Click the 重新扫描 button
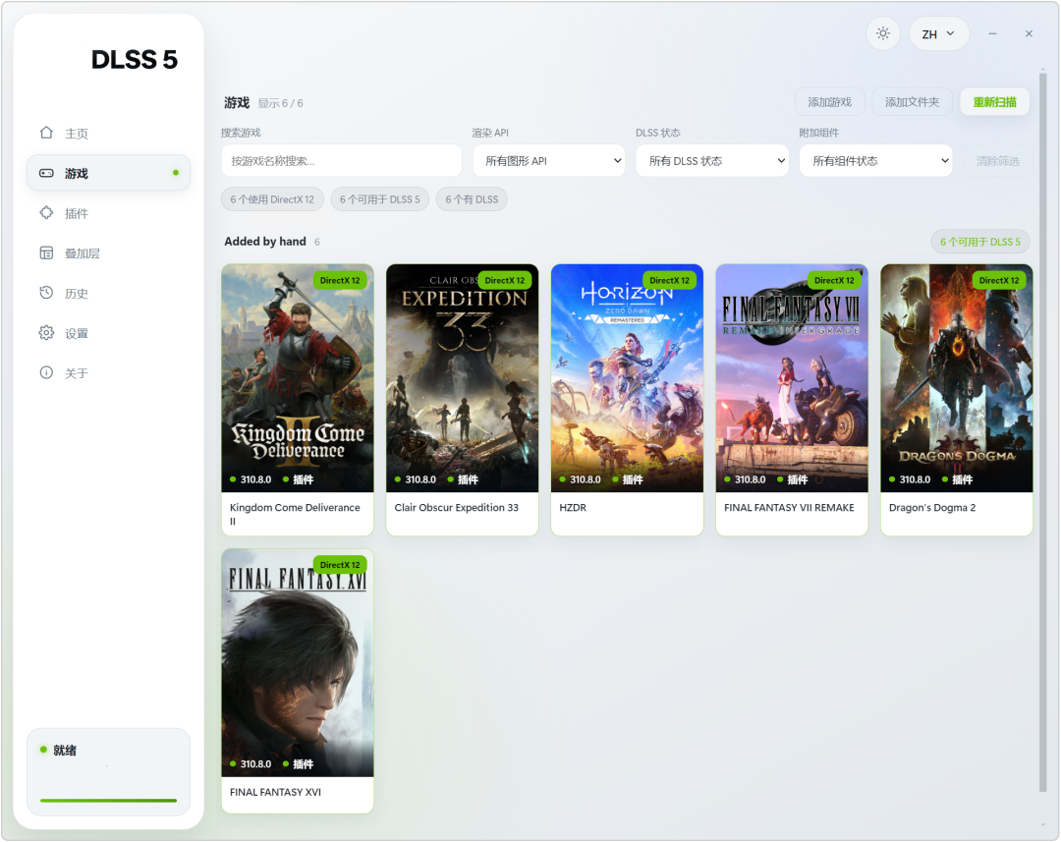The height and width of the screenshot is (842, 1061). click(994, 102)
